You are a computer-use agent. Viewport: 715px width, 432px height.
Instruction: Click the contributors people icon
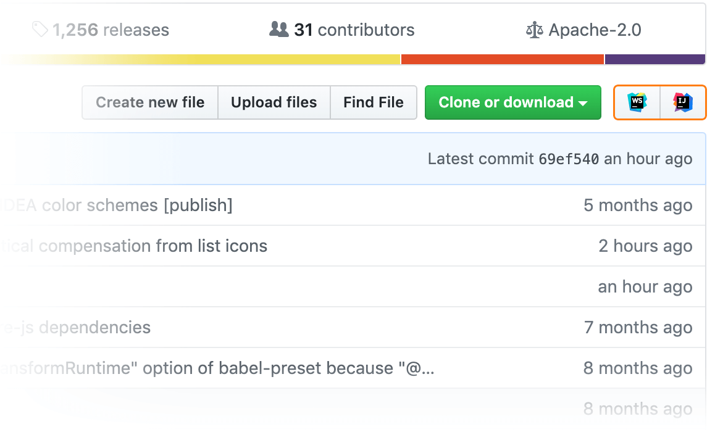[x=278, y=30]
